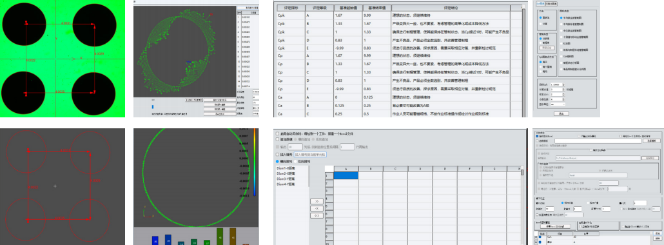Select the 横向排列 radio button
The image size is (664, 245).
click(x=278, y=161)
